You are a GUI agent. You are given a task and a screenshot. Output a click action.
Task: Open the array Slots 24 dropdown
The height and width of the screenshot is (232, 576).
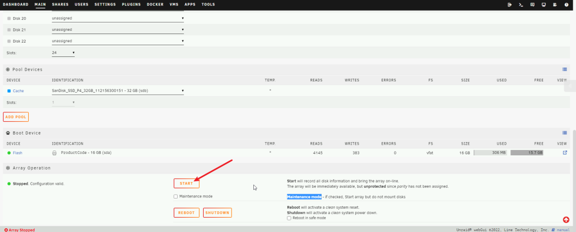pos(63,53)
